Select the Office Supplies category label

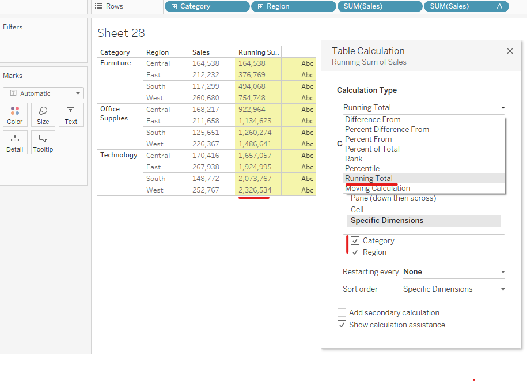tap(113, 114)
